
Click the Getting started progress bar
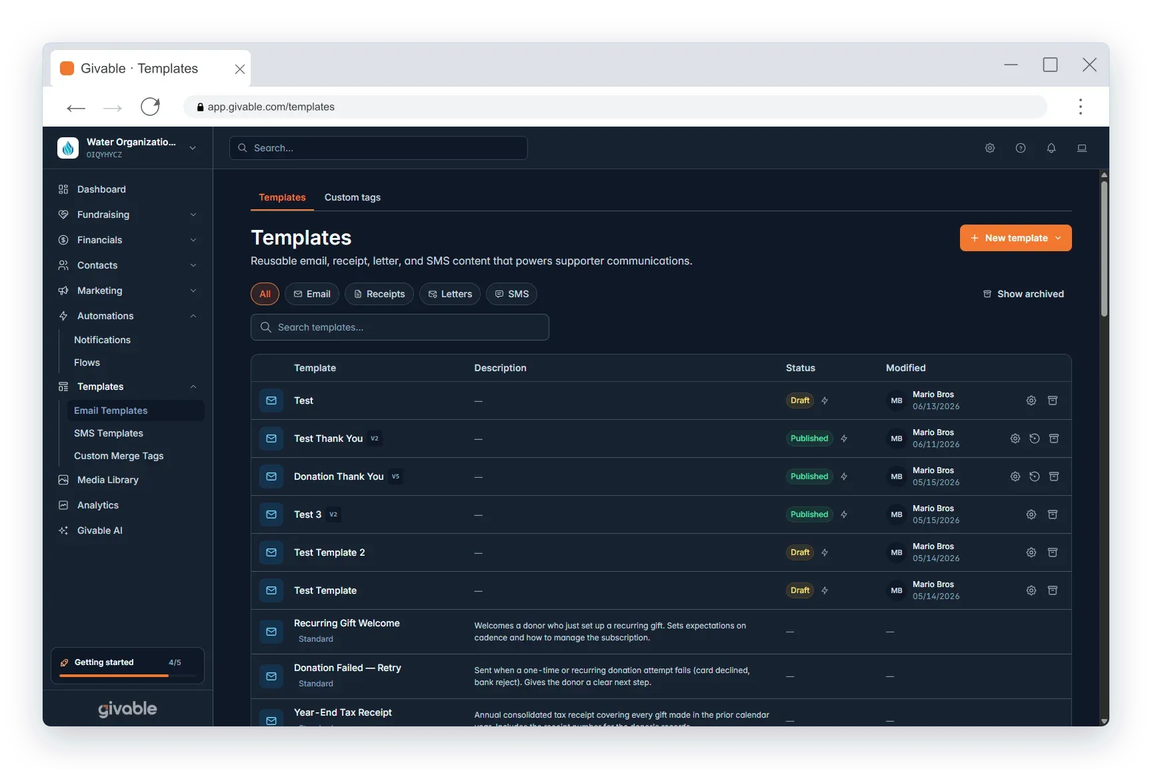[127, 676]
